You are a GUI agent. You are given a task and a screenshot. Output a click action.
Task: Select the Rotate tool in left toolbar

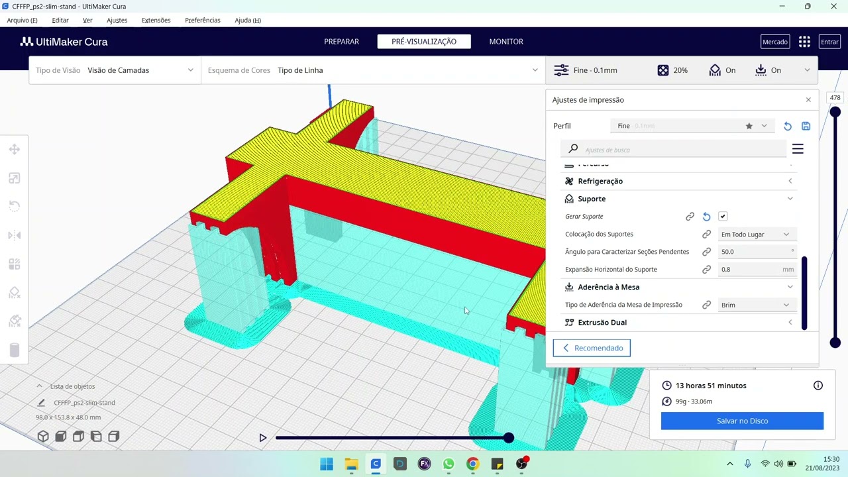coord(15,207)
